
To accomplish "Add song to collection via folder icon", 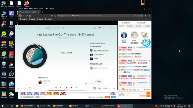I will [30, 88].
